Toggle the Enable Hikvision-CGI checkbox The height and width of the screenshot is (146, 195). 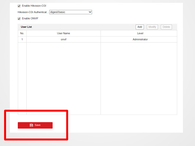point(19,6)
